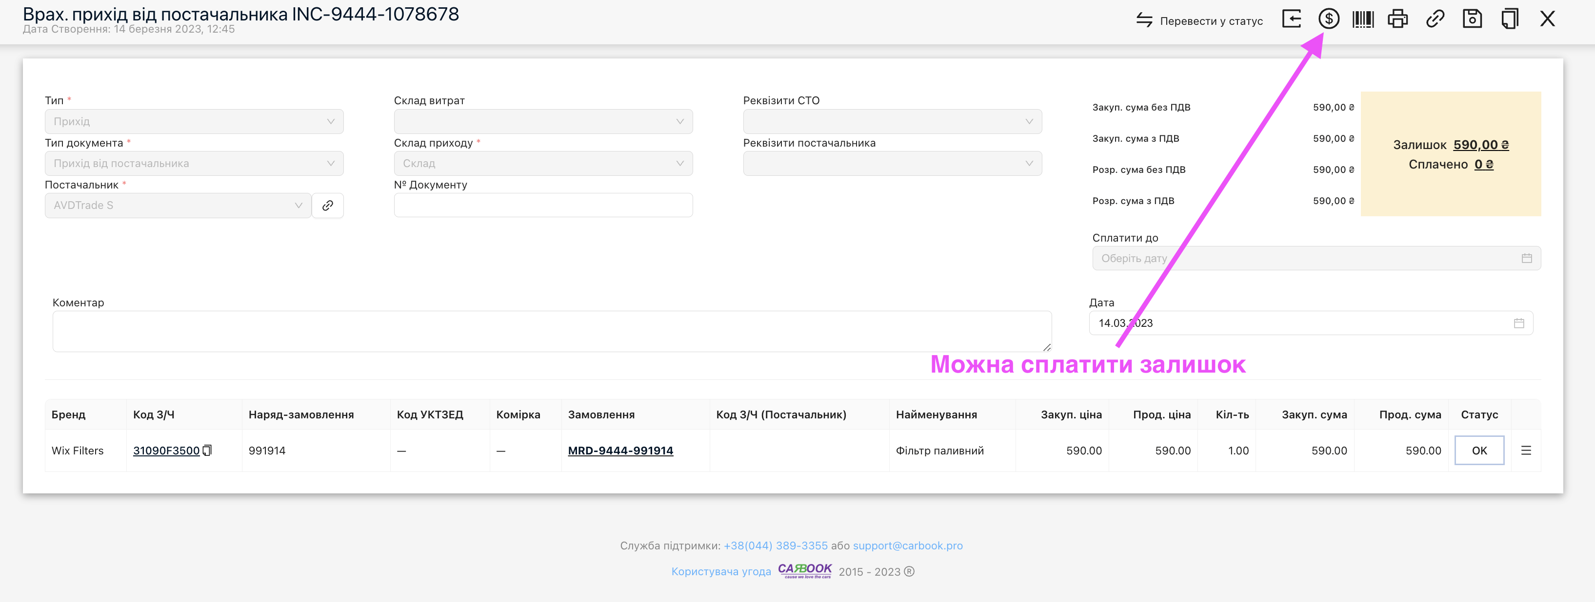Image resolution: width=1595 pixels, height=602 pixels.
Task: Click the printer icon to print document
Action: coord(1397,19)
